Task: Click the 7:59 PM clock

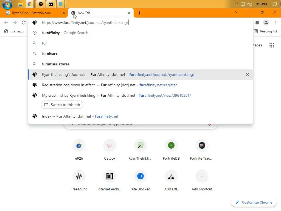Action: (x=261, y=4)
